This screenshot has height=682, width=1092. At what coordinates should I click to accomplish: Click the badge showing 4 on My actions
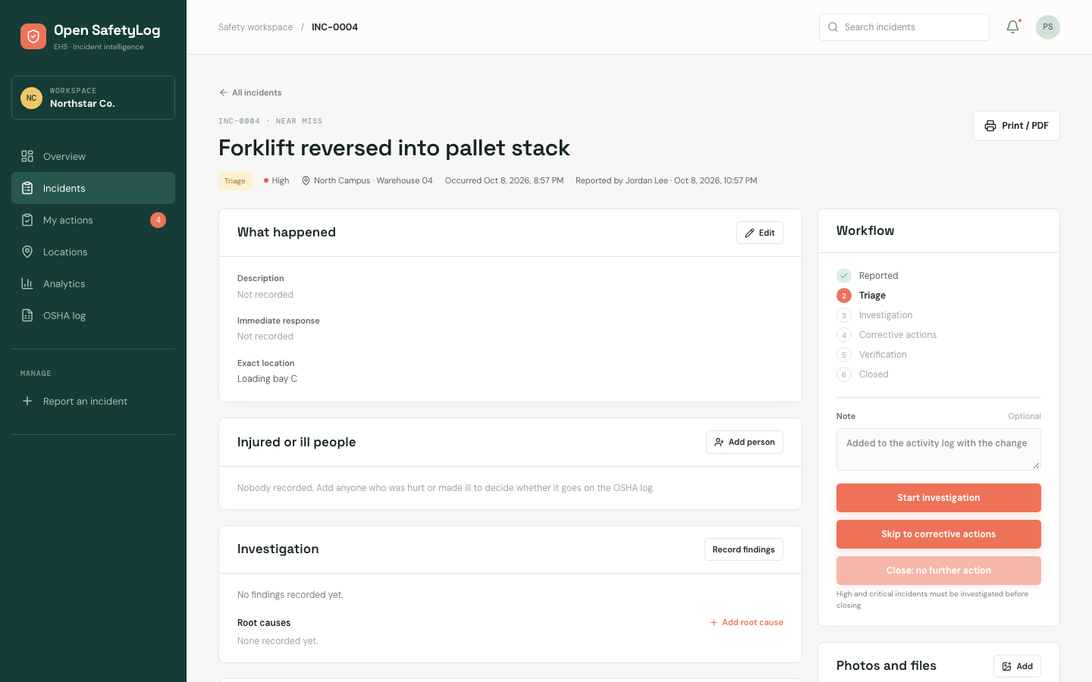click(x=158, y=220)
